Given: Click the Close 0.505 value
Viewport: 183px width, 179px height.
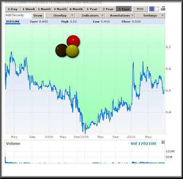Looking at the screenshot, I should (131, 22).
